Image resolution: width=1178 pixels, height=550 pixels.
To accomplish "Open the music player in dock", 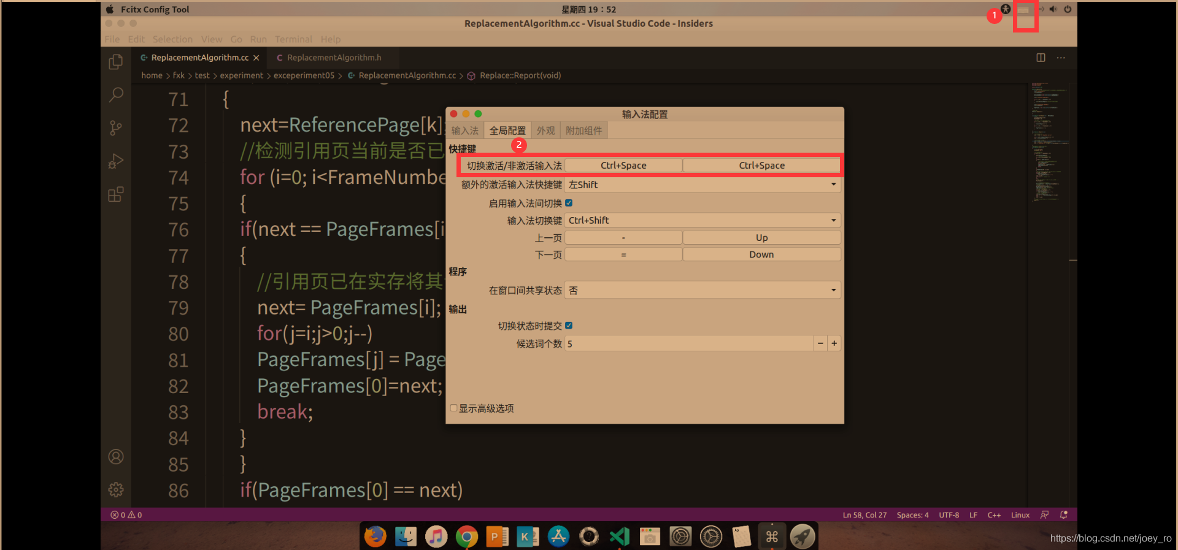I will pos(436,537).
